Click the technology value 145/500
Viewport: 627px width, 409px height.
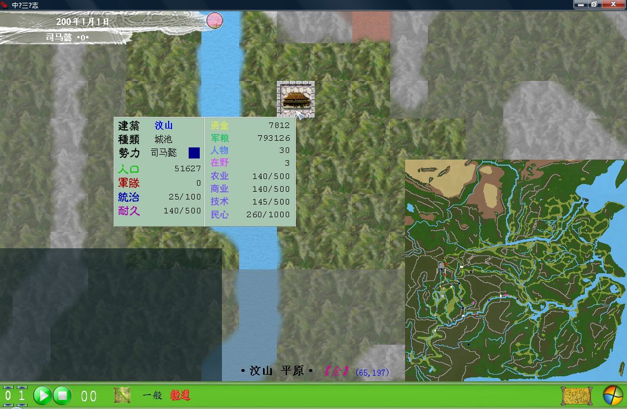point(271,202)
